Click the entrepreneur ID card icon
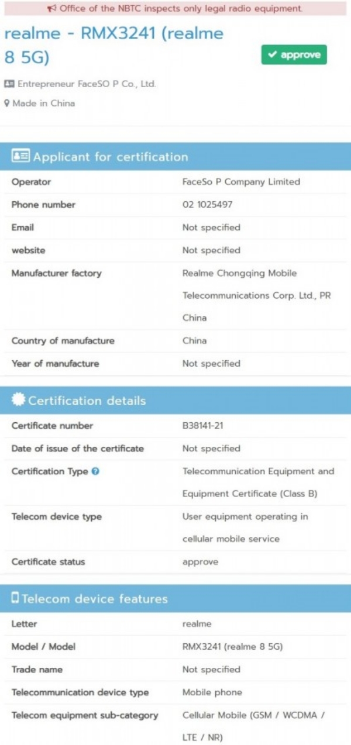 (9, 84)
